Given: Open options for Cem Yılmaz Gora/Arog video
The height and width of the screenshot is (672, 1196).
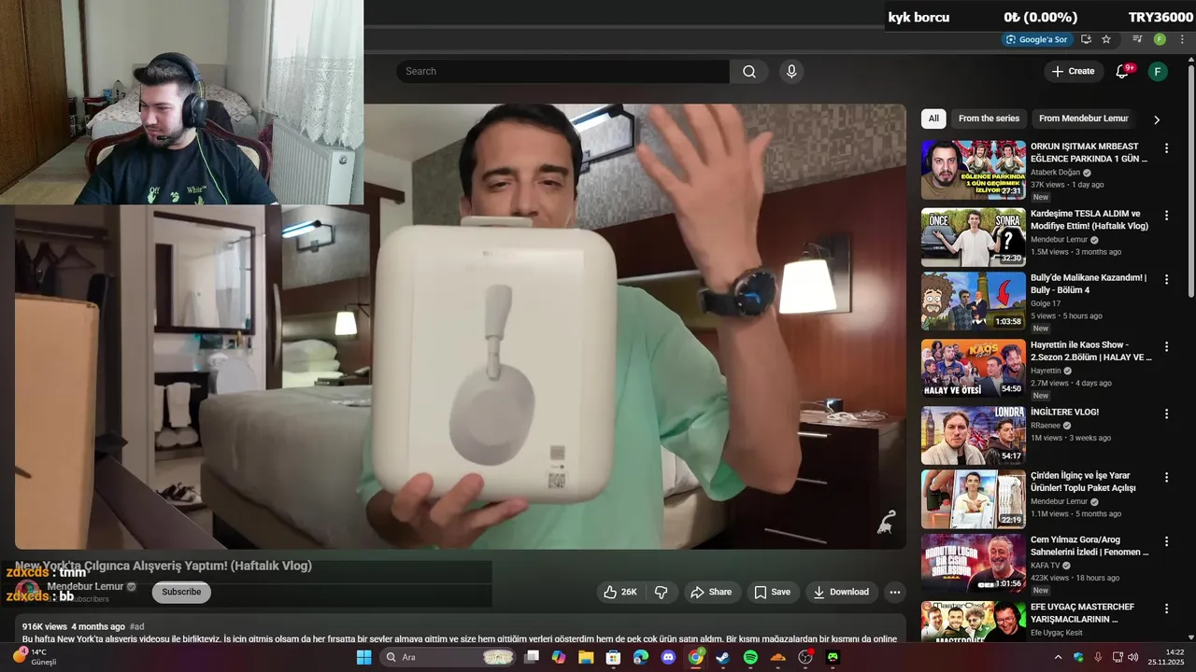Looking at the screenshot, I should pos(1166,541).
